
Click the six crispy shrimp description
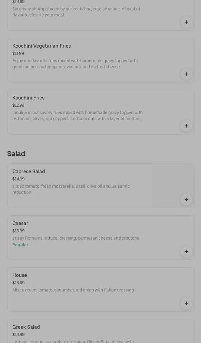pyautogui.click(x=76, y=12)
